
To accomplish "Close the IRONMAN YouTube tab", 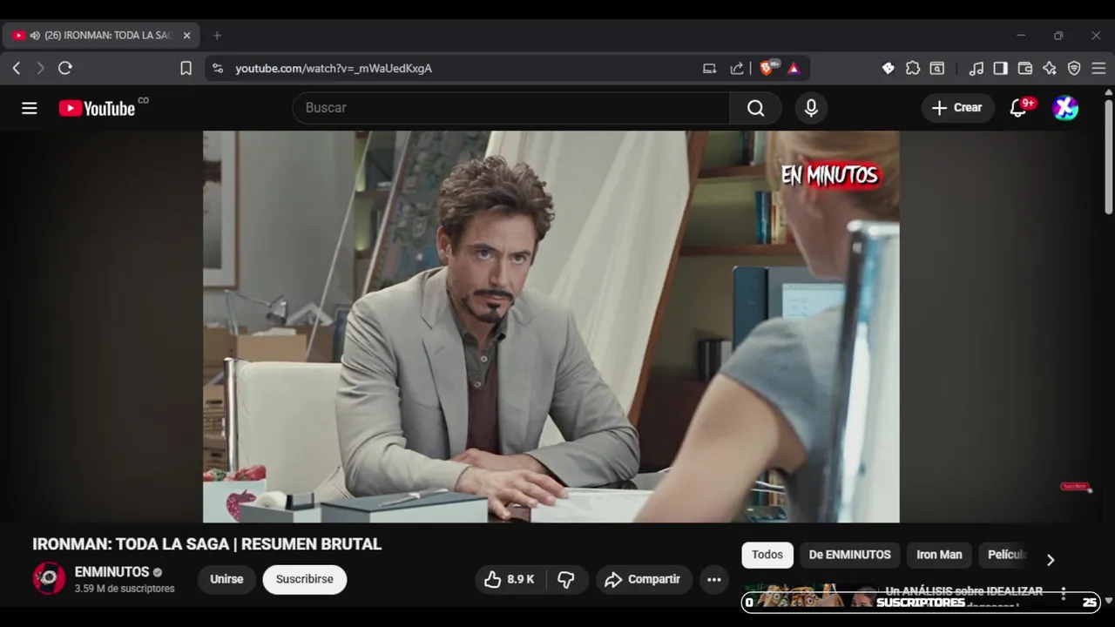I will [x=186, y=36].
